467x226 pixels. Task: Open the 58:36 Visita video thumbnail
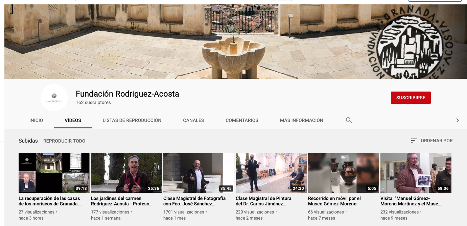point(416,173)
